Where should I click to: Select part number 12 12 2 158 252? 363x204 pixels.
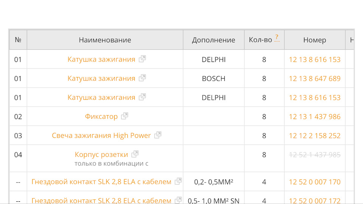(315, 135)
